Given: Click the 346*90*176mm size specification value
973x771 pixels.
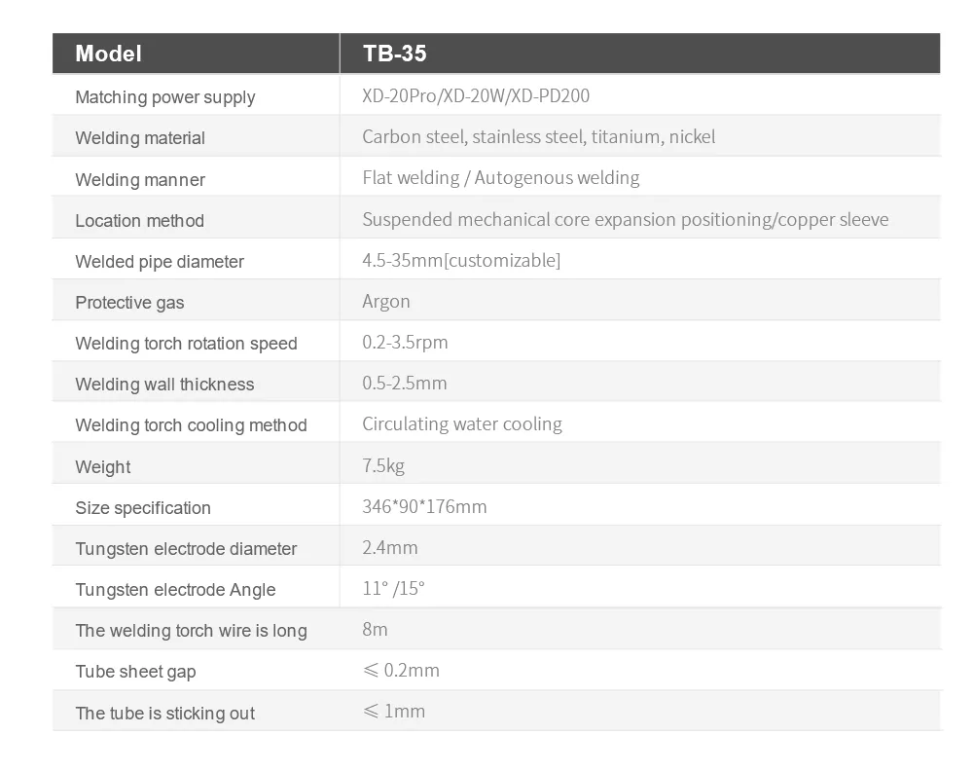Looking at the screenshot, I should pos(424,507).
